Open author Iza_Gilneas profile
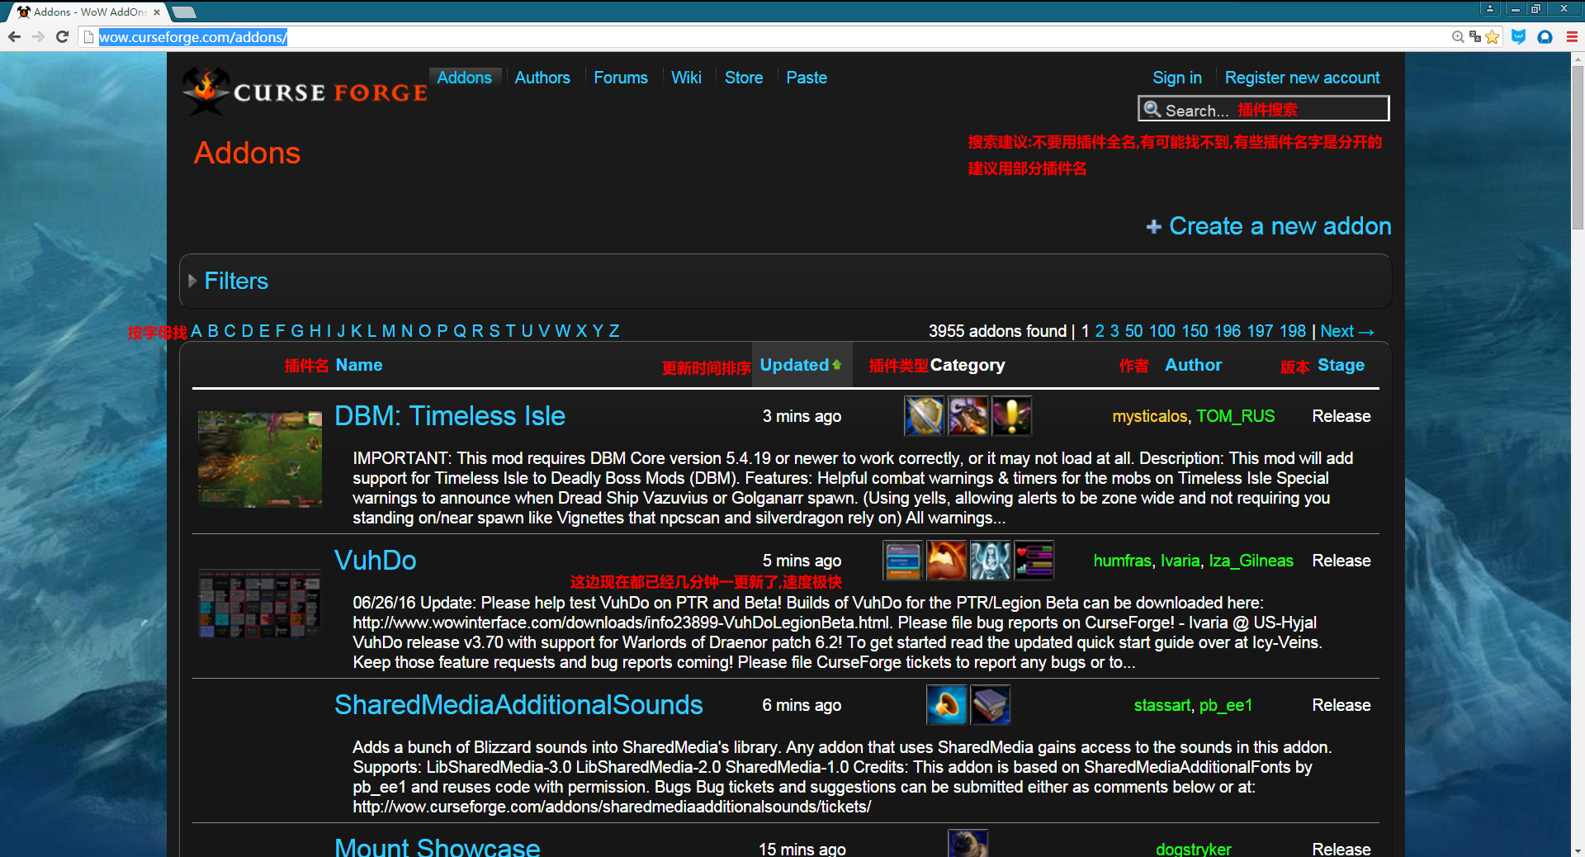 tap(1251, 561)
